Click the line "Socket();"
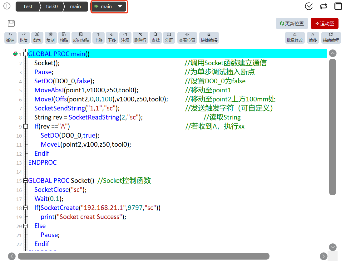 click(x=47, y=63)
